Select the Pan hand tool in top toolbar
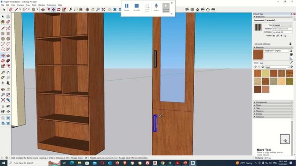The height and width of the screenshot is (166, 296). pyautogui.click(x=92, y=10)
